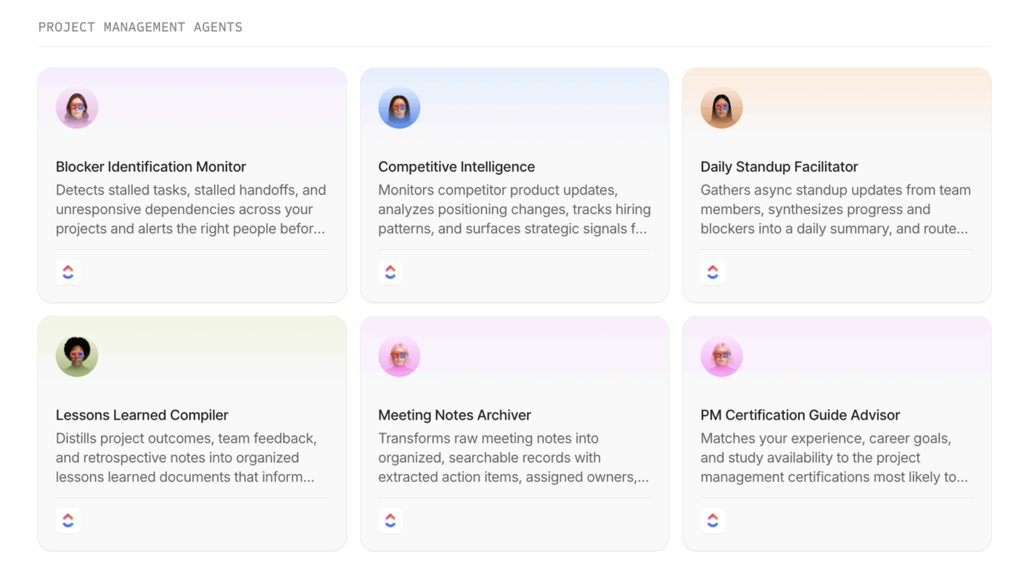Viewport: 1016px width, 564px height.
Task: Click ClickUp logo on Daily Standup card
Action: point(713,272)
